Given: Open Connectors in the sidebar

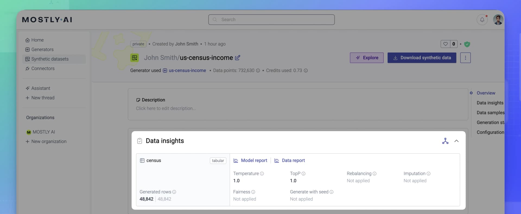Looking at the screenshot, I should 40,68.
